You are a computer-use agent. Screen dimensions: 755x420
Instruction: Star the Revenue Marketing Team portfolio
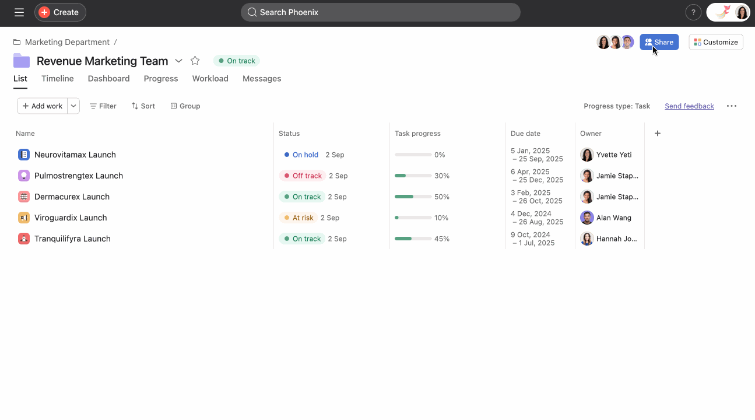click(195, 61)
